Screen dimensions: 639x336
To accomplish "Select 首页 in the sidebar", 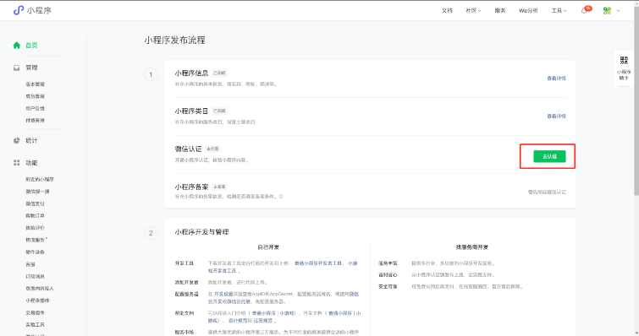I will click(31, 45).
